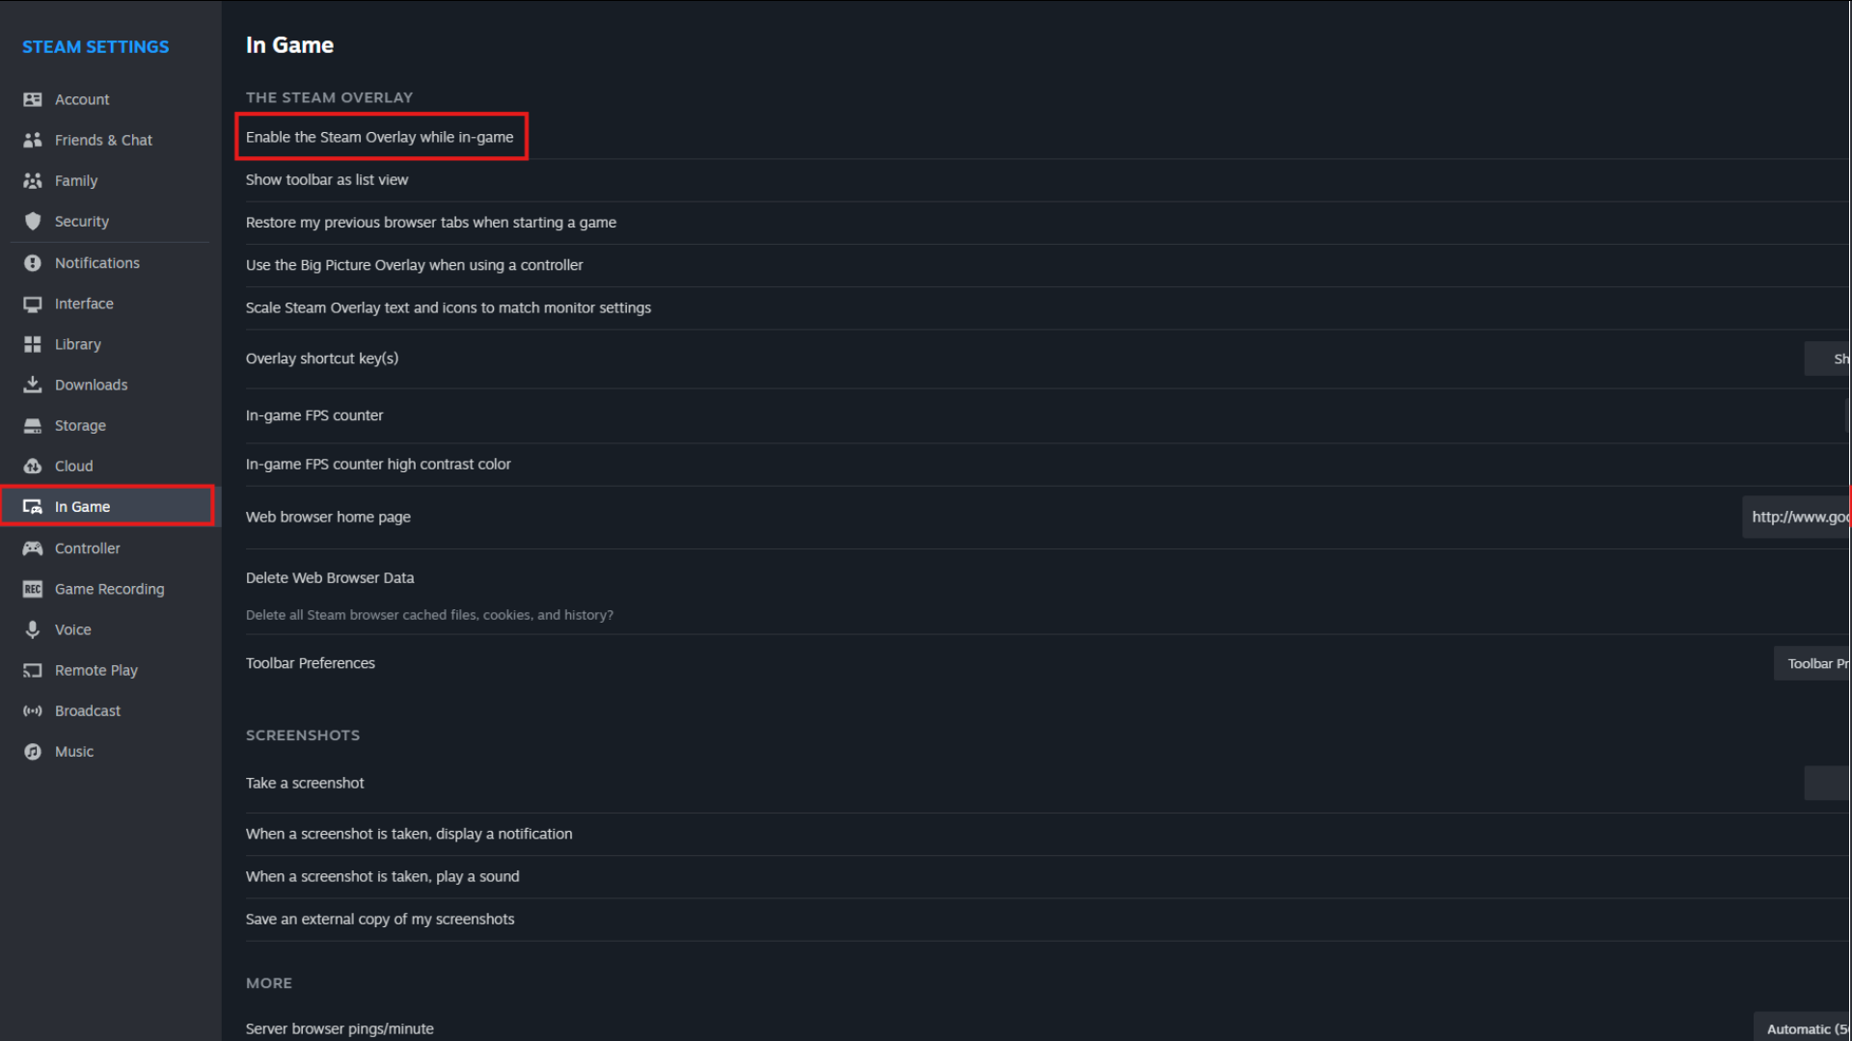Select the Family settings category
The image size is (1852, 1041).
(76, 180)
